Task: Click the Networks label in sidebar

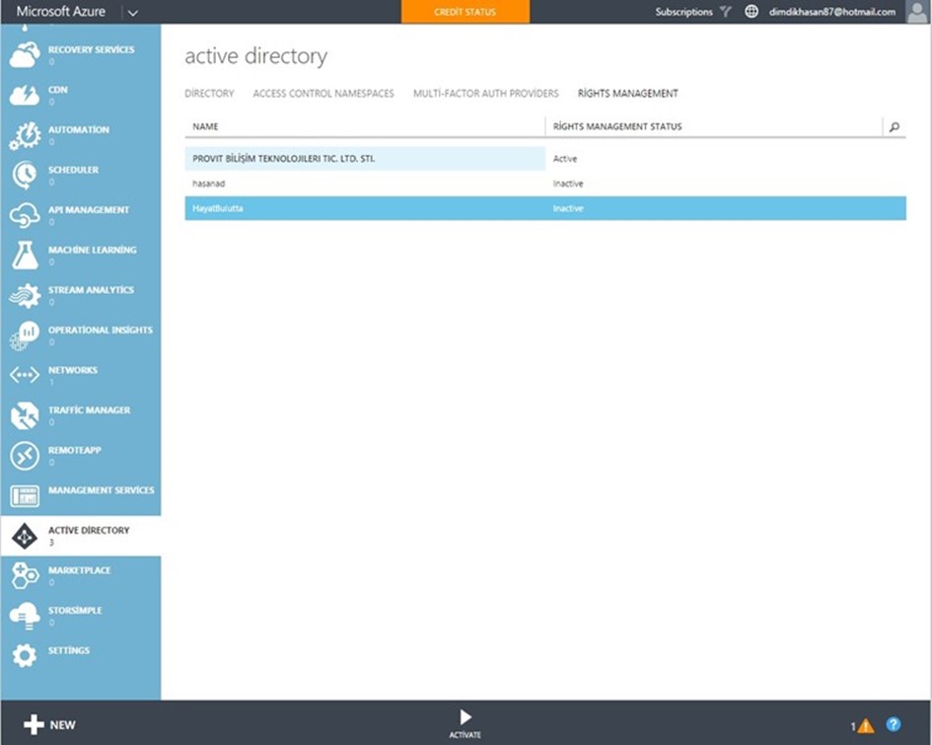Action: click(73, 370)
